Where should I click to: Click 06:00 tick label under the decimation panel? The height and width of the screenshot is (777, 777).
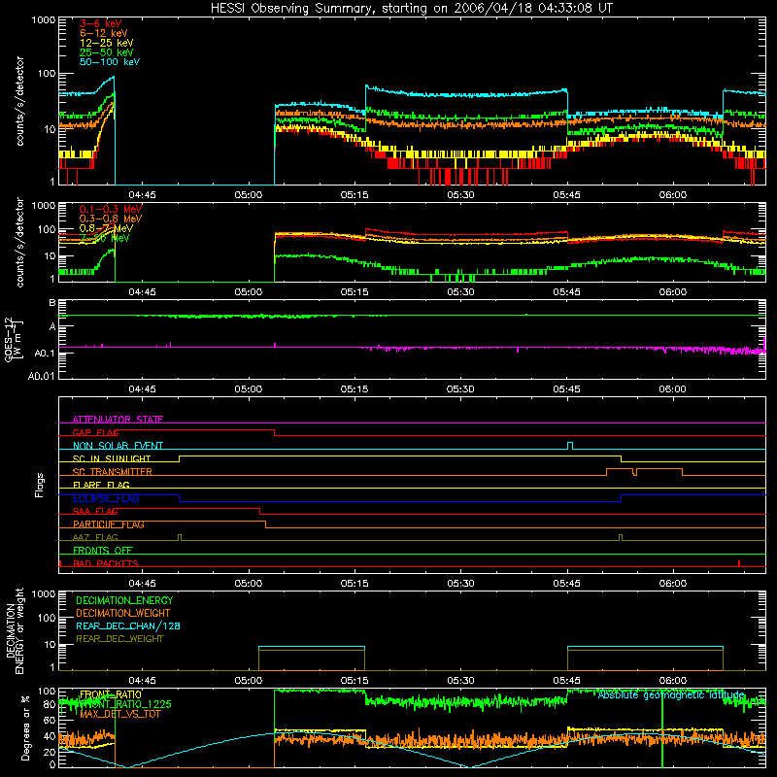pyautogui.click(x=672, y=681)
